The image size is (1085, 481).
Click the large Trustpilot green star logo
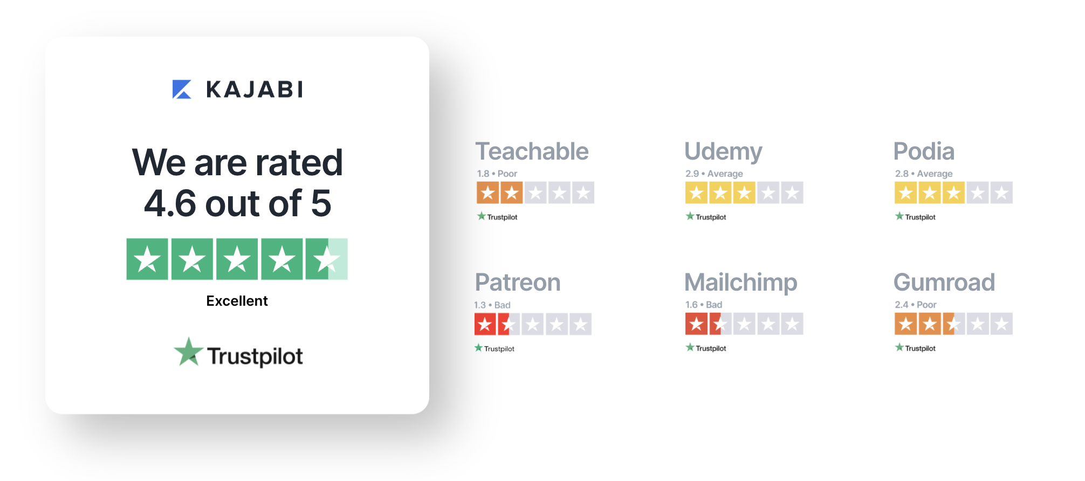point(188,352)
